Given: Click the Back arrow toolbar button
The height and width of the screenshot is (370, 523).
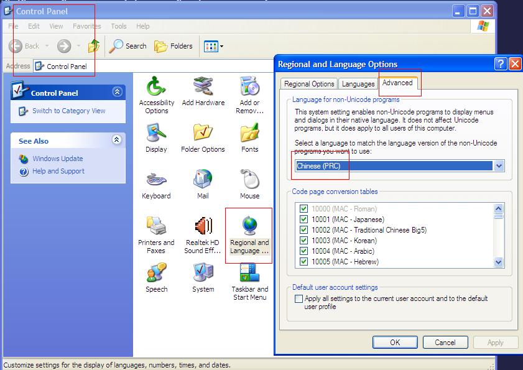Looking at the screenshot, I should pos(24,46).
